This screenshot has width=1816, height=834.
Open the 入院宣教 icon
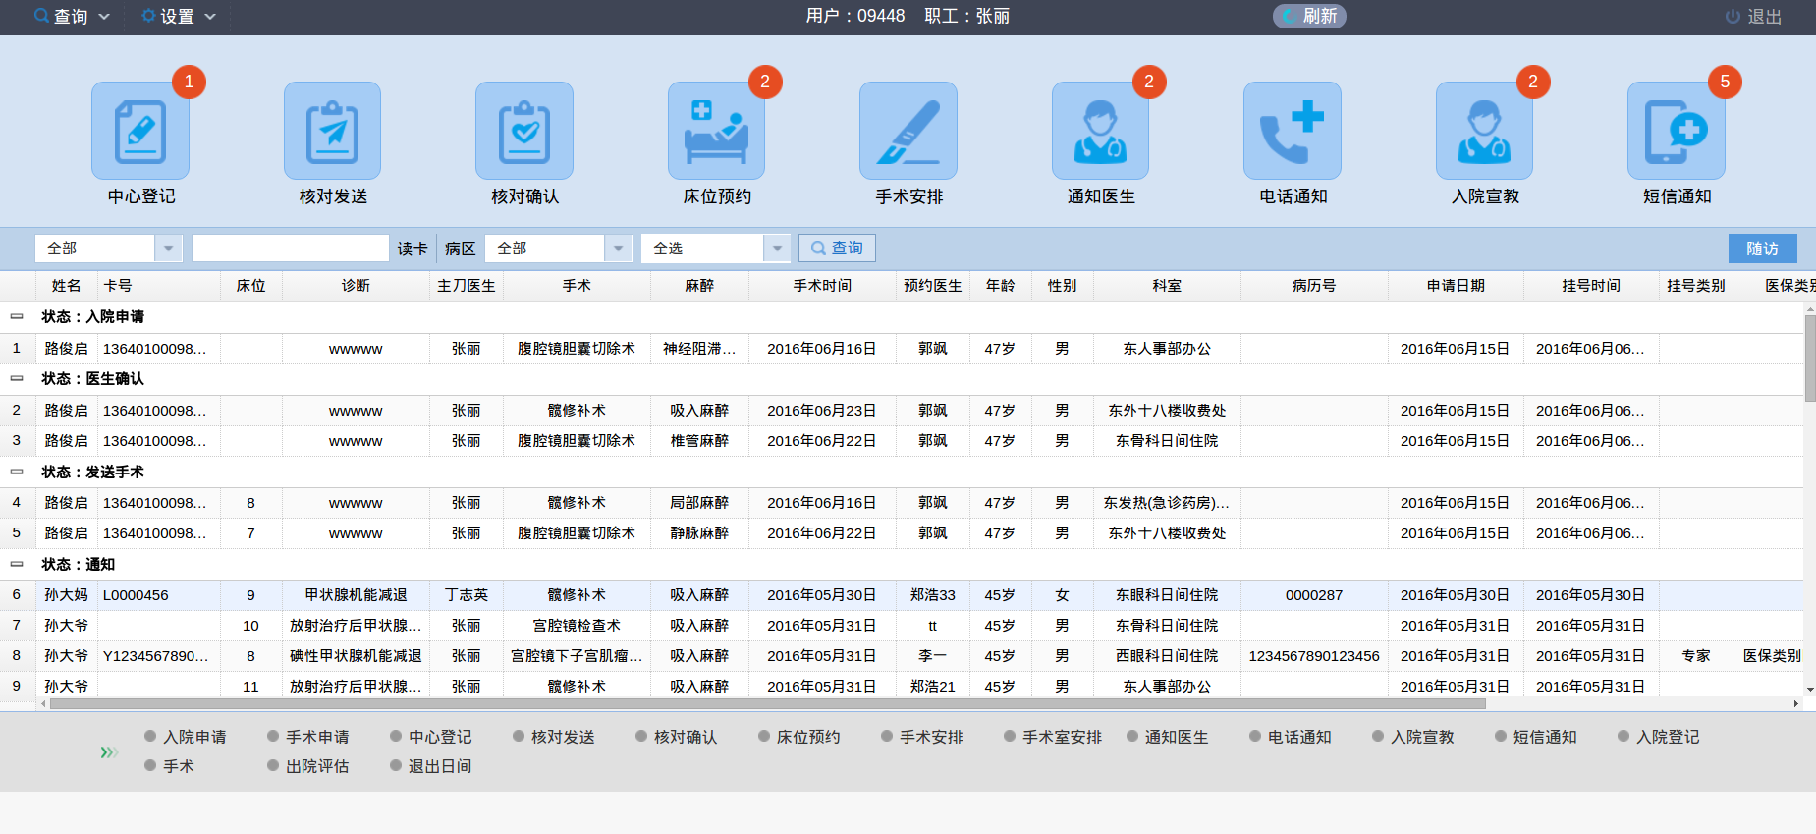click(1484, 131)
